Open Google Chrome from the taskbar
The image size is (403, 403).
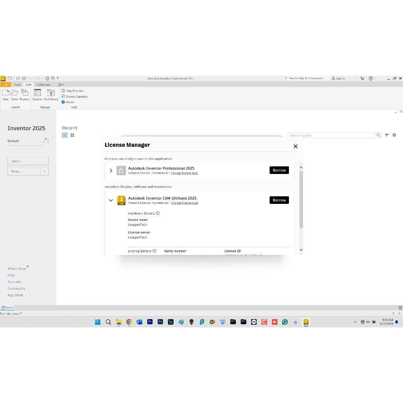(x=129, y=322)
